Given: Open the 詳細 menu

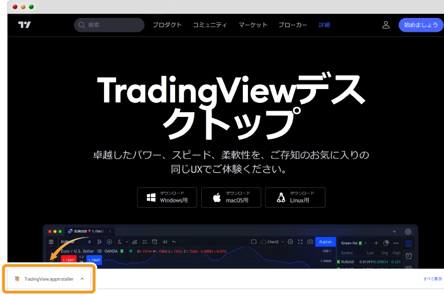Looking at the screenshot, I should tap(324, 25).
